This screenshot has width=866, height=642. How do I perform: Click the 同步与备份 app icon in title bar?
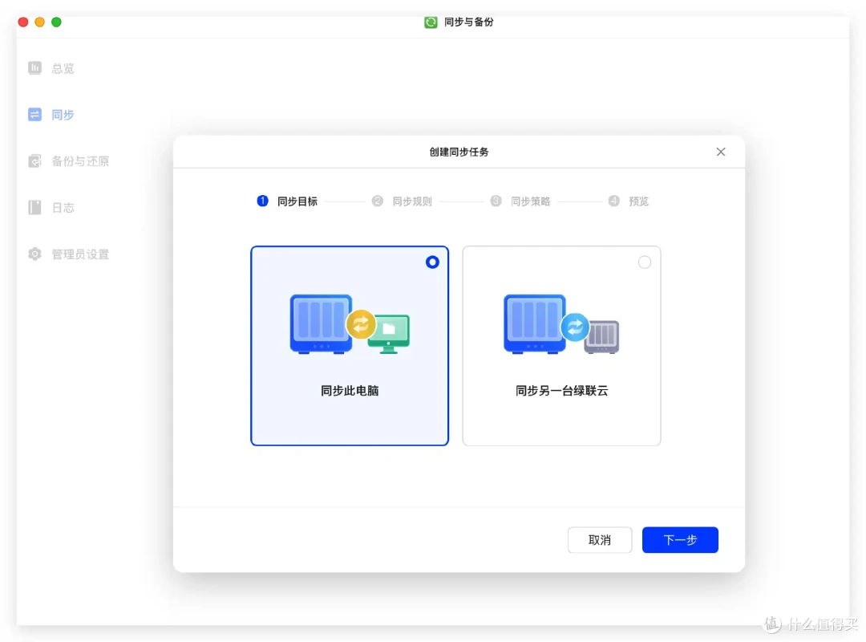click(431, 22)
